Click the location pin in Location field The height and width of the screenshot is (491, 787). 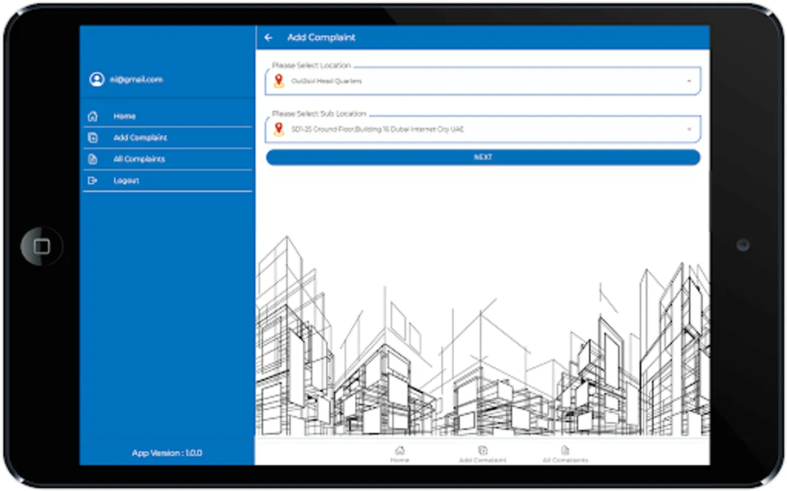[279, 81]
